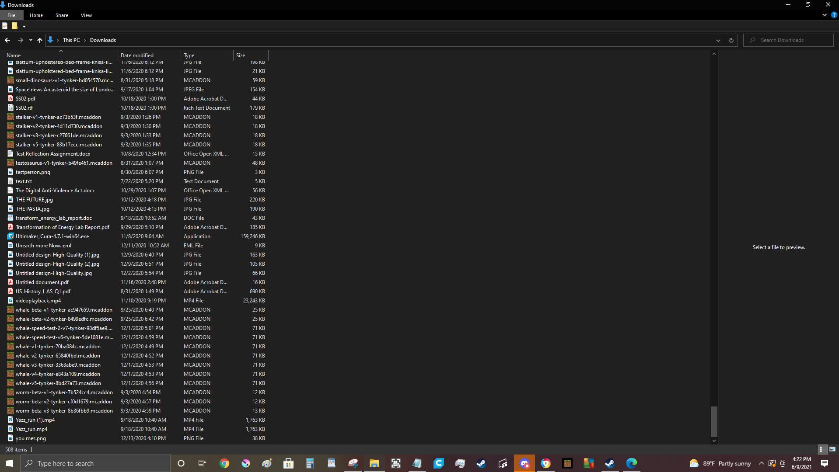
Task: Click the New folder quick access icon
Action: click(14, 26)
